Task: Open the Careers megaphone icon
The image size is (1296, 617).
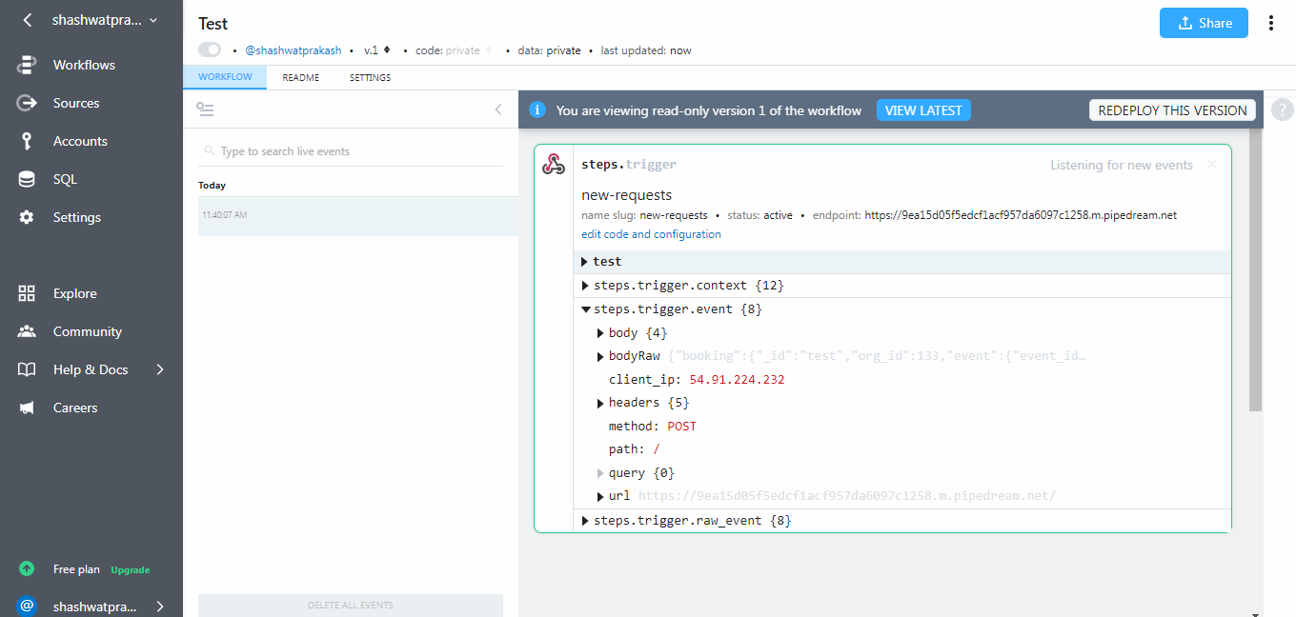Action: click(x=27, y=408)
